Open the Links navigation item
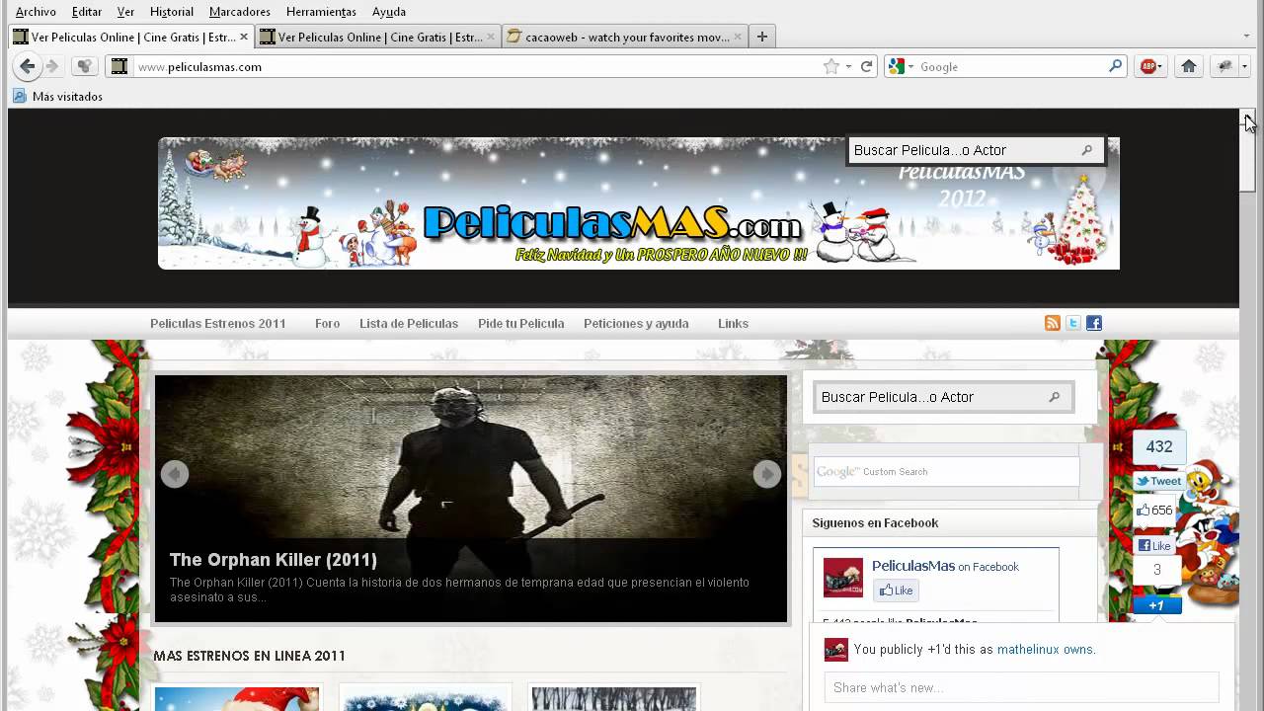Viewport: 1264px width, 711px height. pyautogui.click(x=733, y=323)
